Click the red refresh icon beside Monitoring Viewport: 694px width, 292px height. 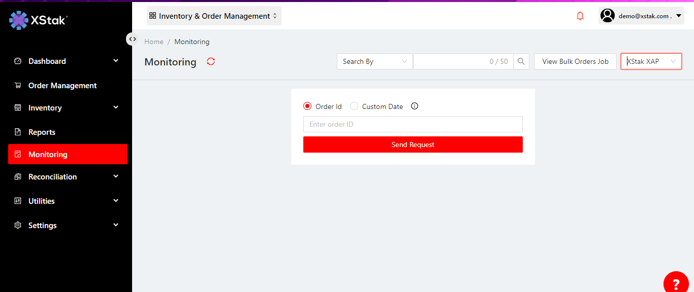[x=211, y=61]
